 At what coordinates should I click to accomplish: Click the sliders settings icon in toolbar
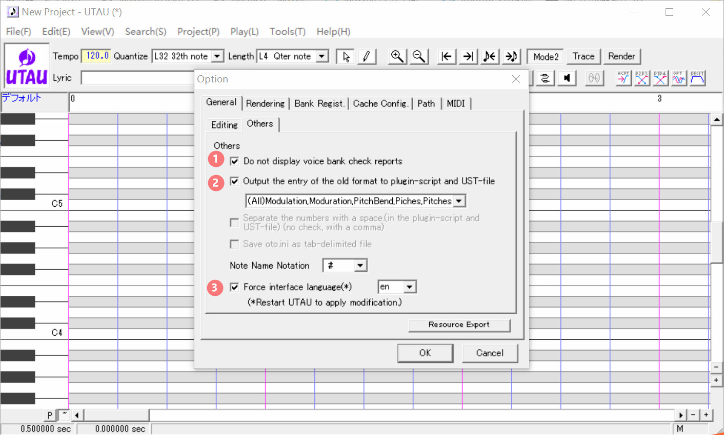click(545, 78)
